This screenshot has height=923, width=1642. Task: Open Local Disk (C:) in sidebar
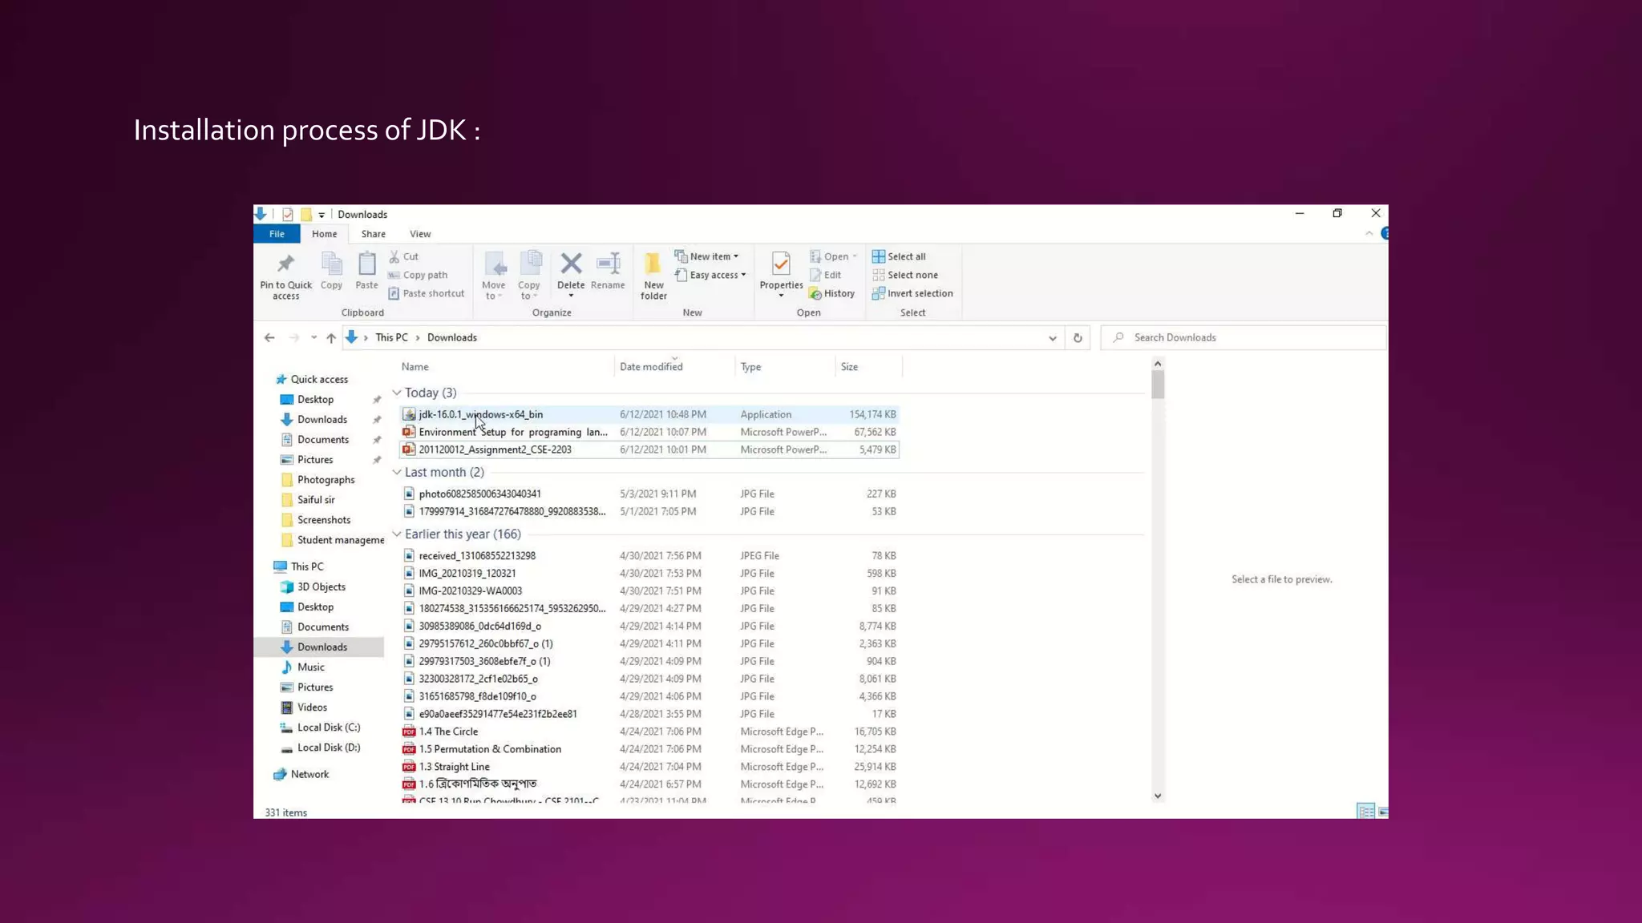(x=328, y=728)
